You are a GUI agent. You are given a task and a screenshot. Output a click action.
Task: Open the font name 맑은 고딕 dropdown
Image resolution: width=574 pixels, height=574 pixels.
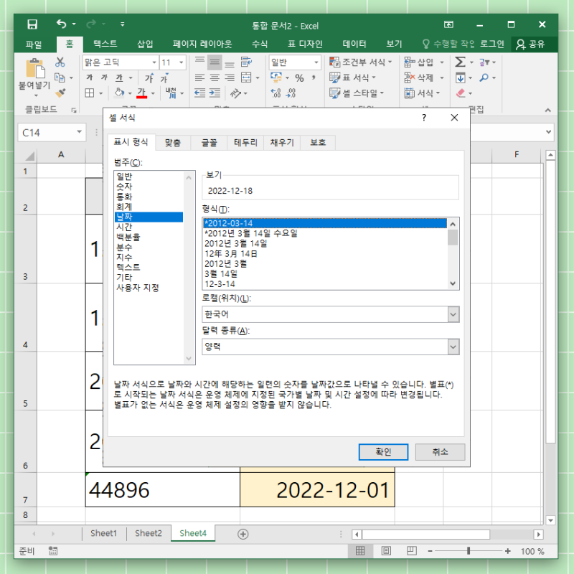click(154, 62)
